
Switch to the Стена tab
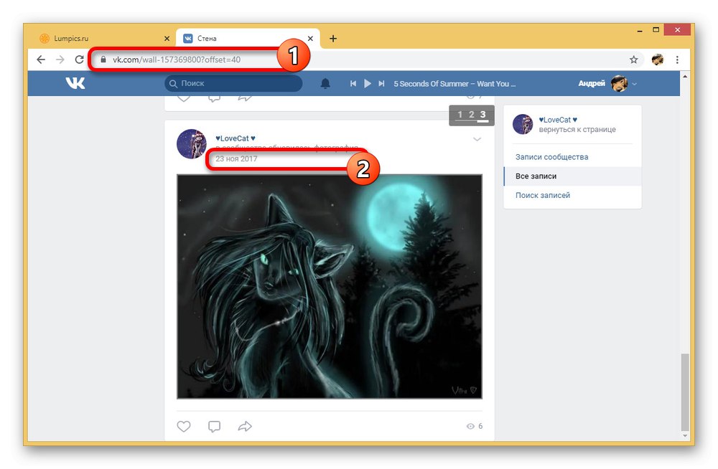point(248,39)
